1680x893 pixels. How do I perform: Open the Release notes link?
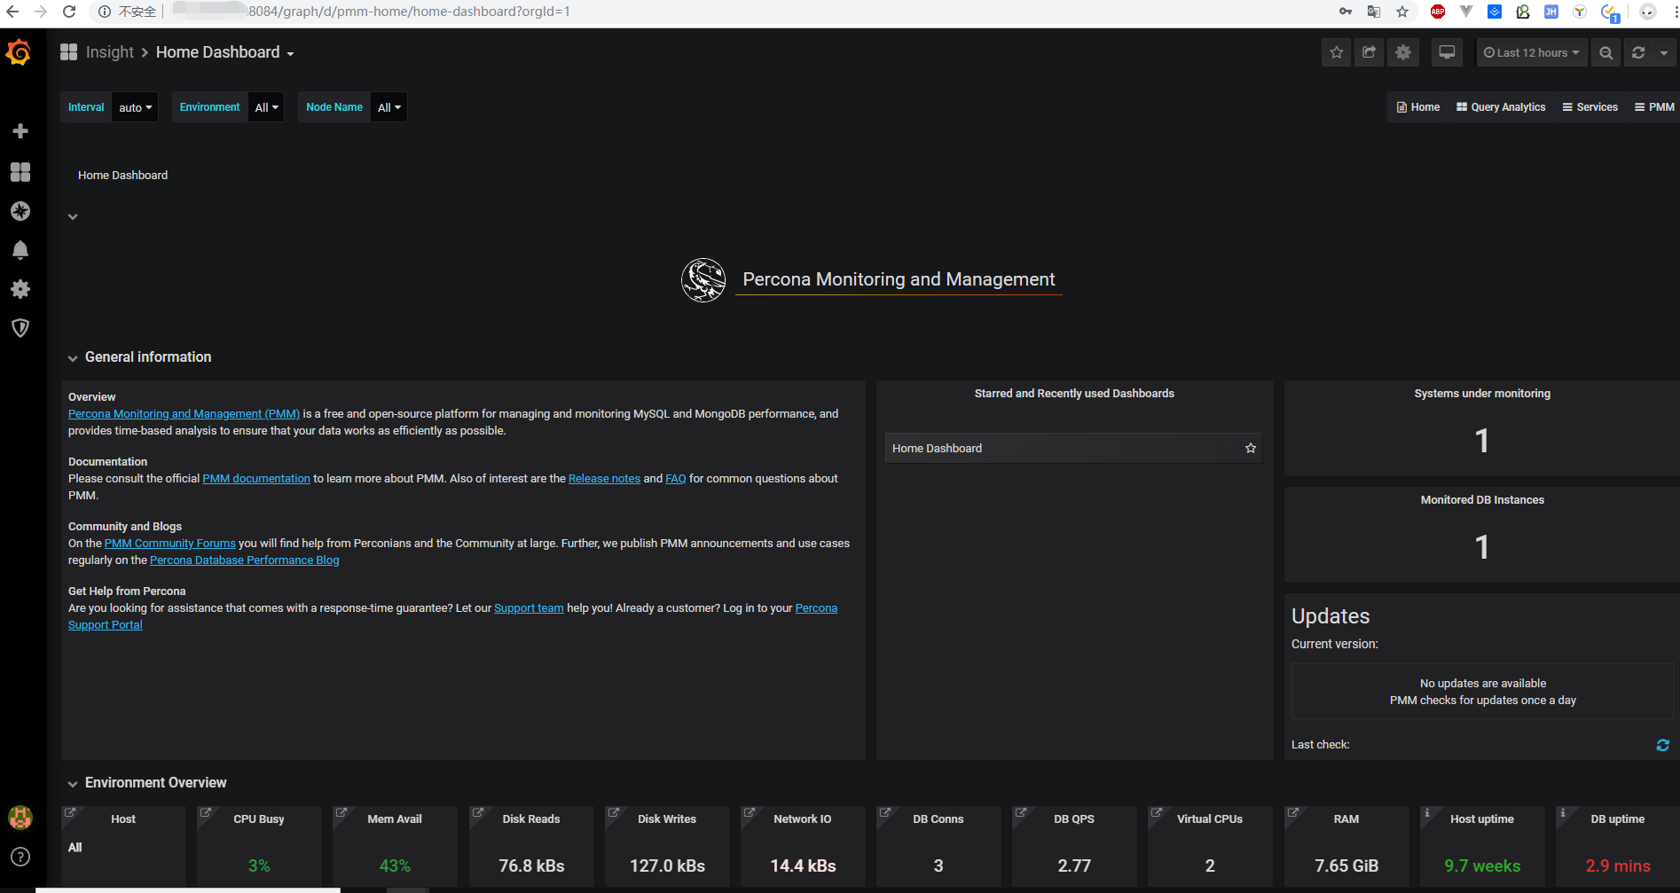pyautogui.click(x=604, y=478)
